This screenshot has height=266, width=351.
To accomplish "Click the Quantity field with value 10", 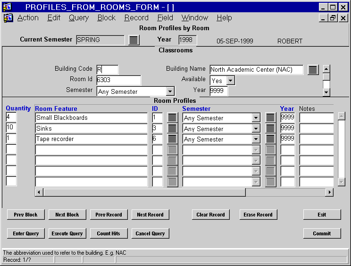I will [11, 128].
